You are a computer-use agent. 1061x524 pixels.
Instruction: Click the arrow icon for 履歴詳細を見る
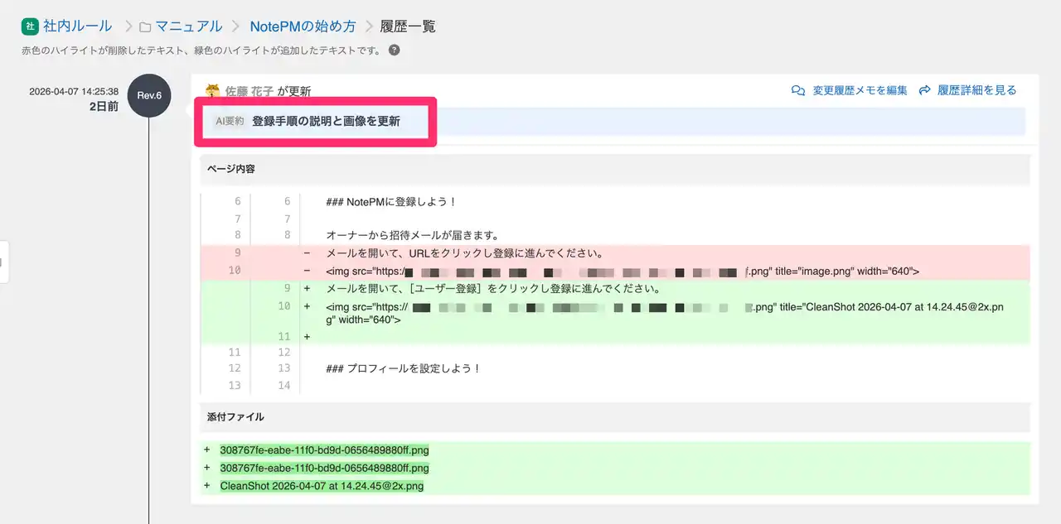click(x=925, y=90)
